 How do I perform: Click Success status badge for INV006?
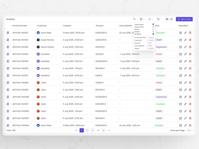pos(160,68)
